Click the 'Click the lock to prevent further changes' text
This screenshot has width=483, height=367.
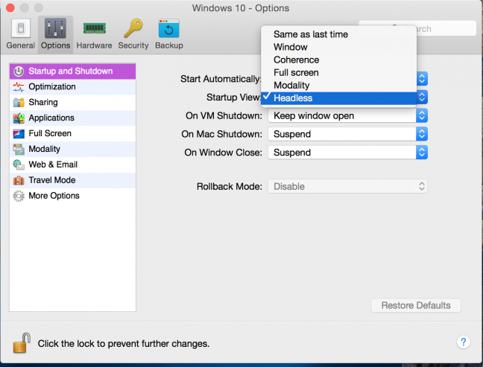pos(124,343)
